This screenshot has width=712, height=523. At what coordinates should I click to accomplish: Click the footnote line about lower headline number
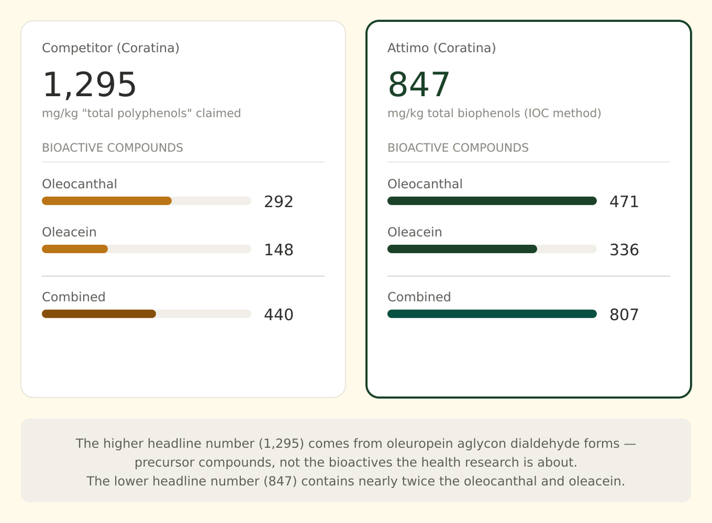[x=356, y=481]
